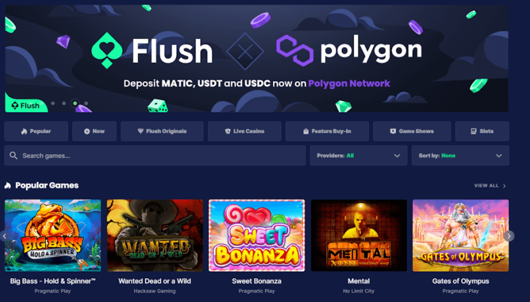Click the Slots machine icon
Image resolution: width=530 pixels, height=302 pixels.
[474, 131]
